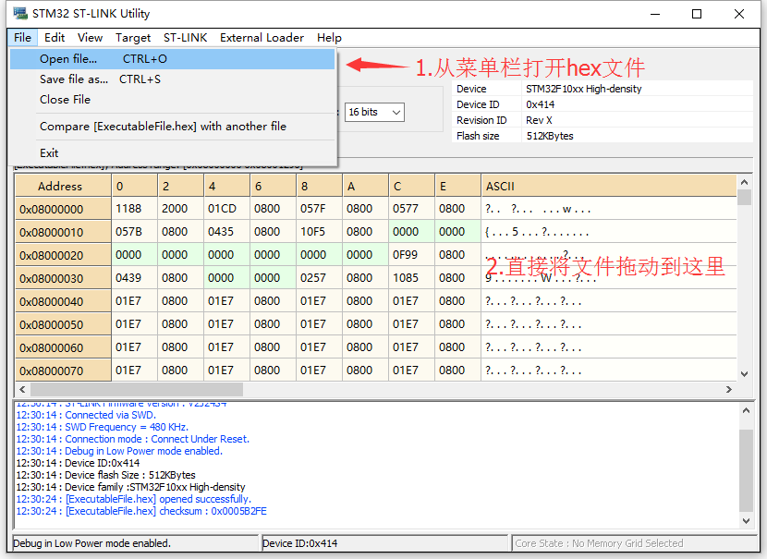Open the External Loader menu
The height and width of the screenshot is (559, 767).
pyautogui.click(x=262, y=38)
